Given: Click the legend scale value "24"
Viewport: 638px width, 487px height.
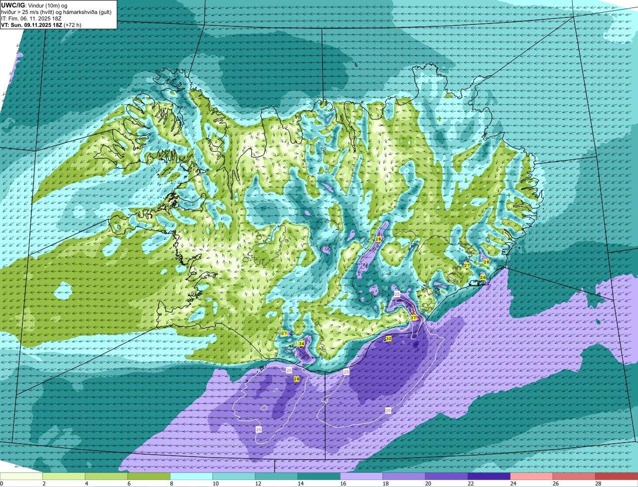Looking at the screenshot, I should click(513, 484).
